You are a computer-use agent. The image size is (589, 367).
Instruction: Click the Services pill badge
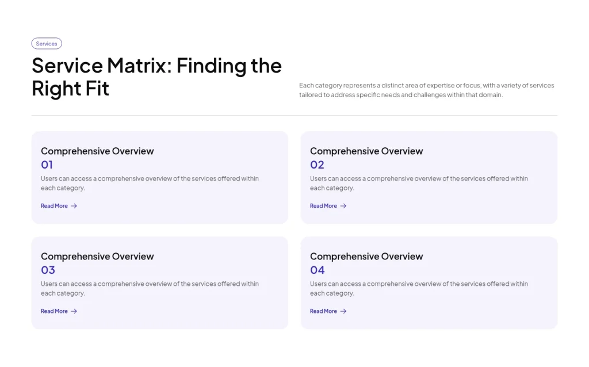(x=47, y=44)
